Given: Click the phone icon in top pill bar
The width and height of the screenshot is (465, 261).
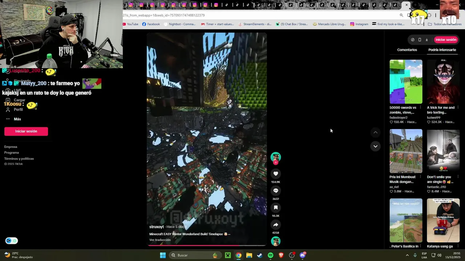Looking at the screenshot, I should [420, 40].
